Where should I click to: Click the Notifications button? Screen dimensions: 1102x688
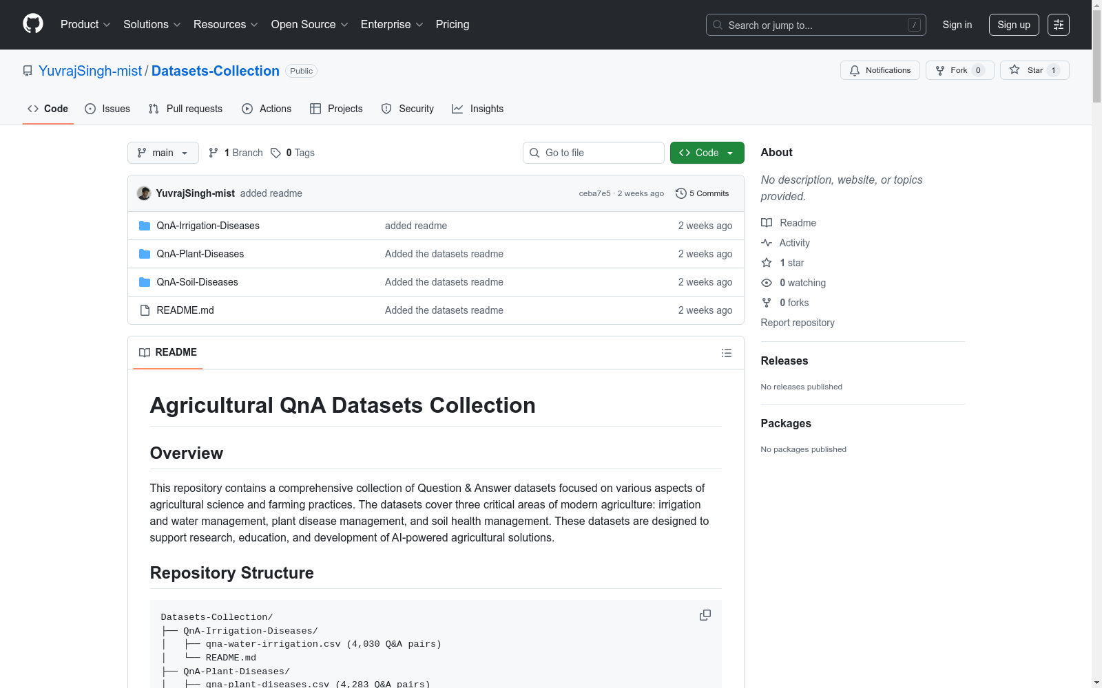pyautogui.click(x=880, y=70)
